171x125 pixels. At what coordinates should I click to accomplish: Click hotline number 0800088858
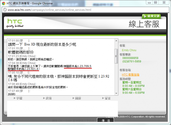[x=130, y=58]
